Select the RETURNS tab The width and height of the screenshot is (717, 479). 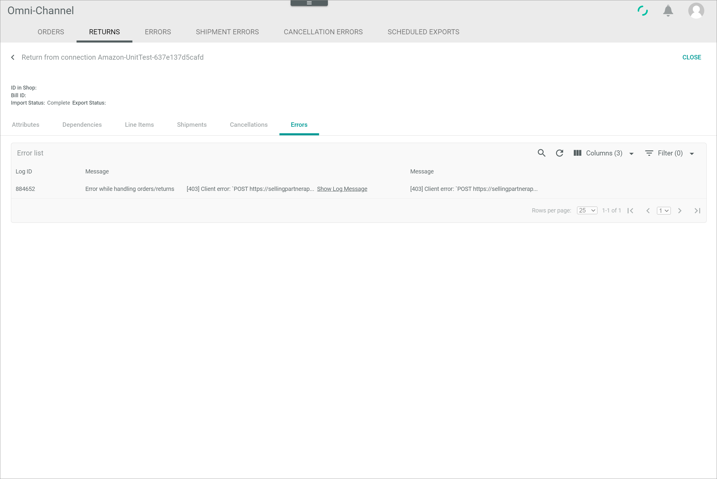tap(104, 32)
